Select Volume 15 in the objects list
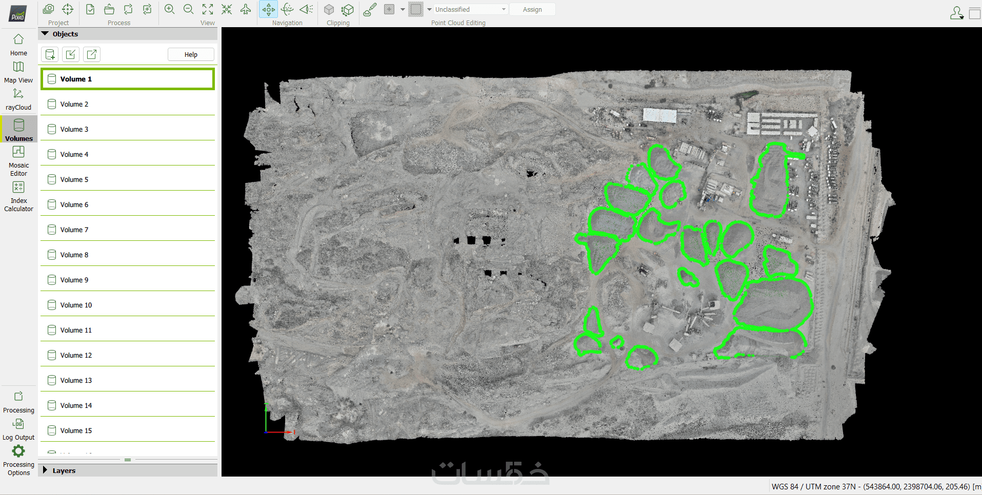The width and height of the screenshot is (982, 495). coord(128,430)
